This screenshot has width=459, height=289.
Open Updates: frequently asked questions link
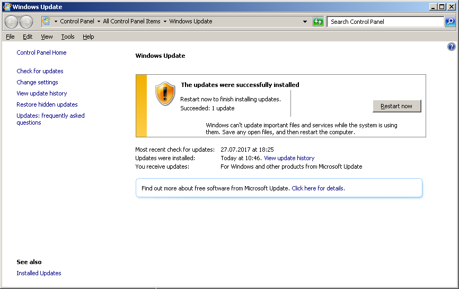(x=50, y=119)
